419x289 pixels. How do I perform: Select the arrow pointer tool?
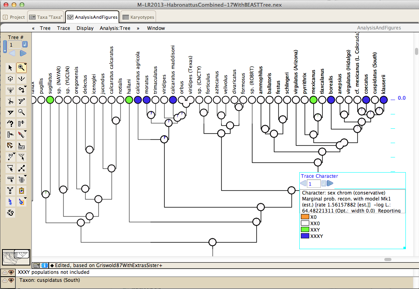10,68
